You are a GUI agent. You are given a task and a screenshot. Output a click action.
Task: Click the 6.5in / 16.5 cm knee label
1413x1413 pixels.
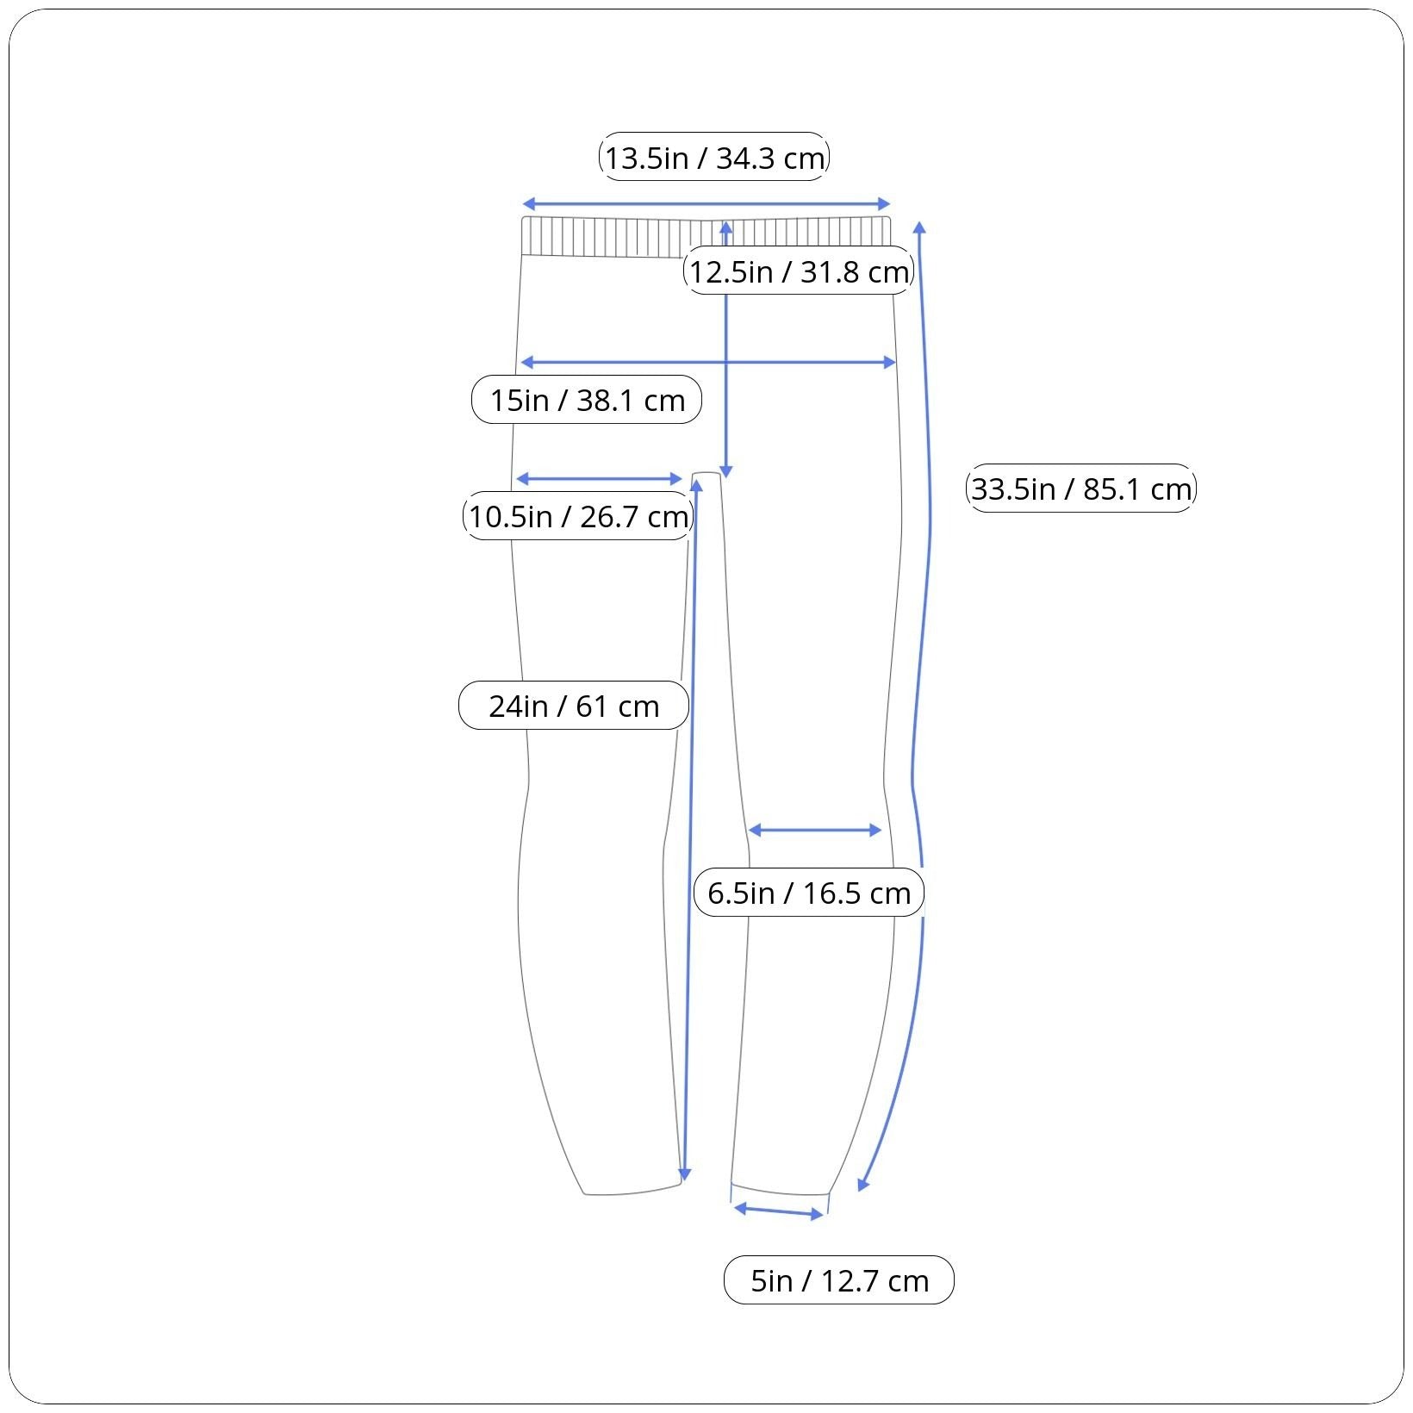click(x=809, y=893)
